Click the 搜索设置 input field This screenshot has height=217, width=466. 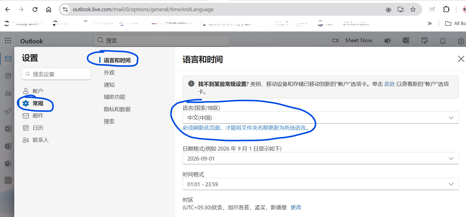(56, 74)
